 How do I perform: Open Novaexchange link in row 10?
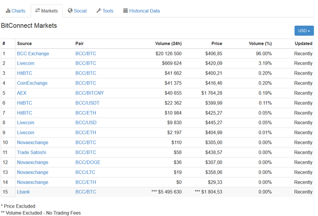tap(33, 143)
